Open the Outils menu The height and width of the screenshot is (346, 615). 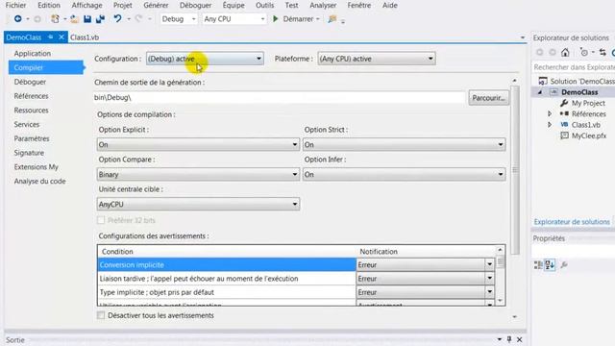tap(265, 5)
